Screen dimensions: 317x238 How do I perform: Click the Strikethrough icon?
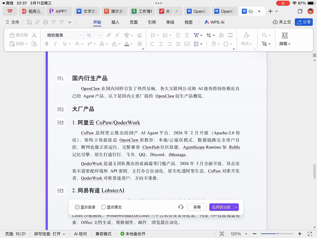(x=77, y=44)
